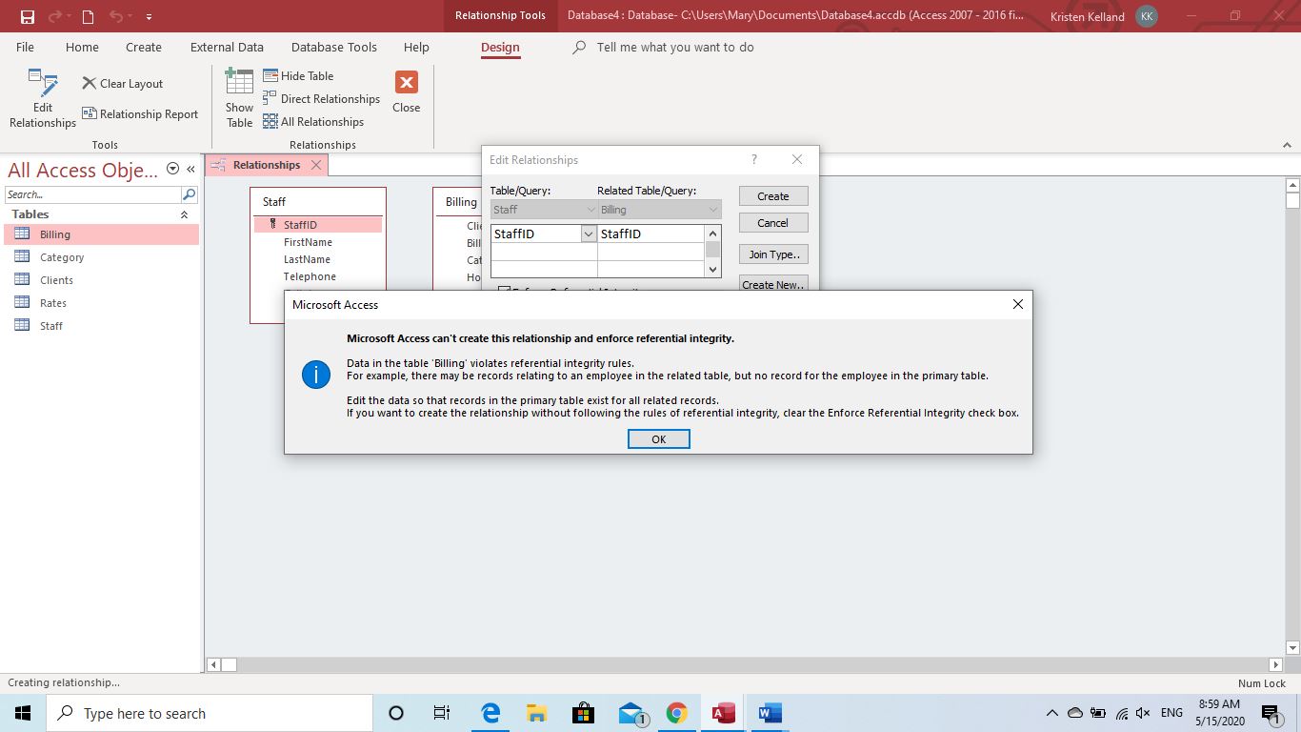Open the All Access Objects dropdown arrow
1301x732 pixels.
click(x=172, y=169)
